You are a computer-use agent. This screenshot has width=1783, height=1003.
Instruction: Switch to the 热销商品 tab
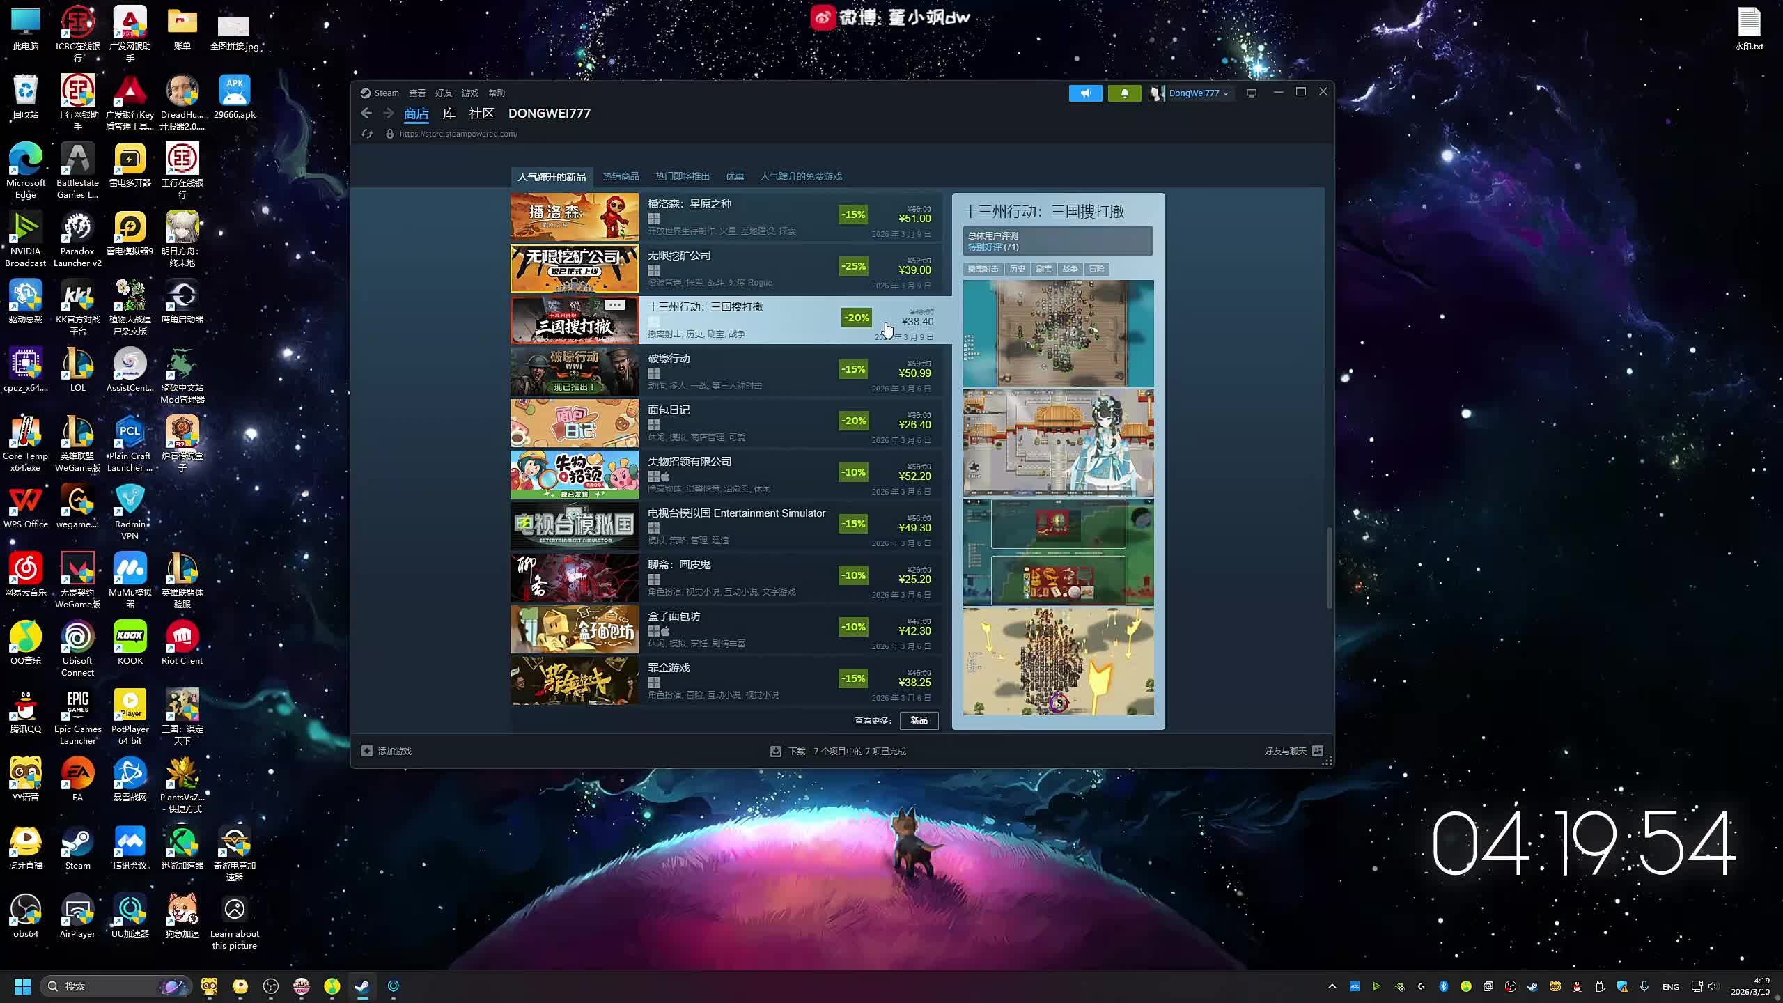click(621, 177)
